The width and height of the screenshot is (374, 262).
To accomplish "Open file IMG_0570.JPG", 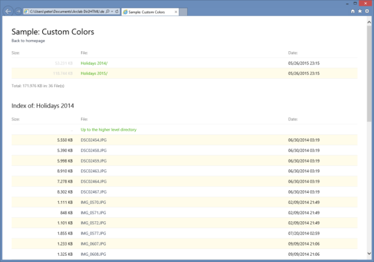I will click(93, 203).
